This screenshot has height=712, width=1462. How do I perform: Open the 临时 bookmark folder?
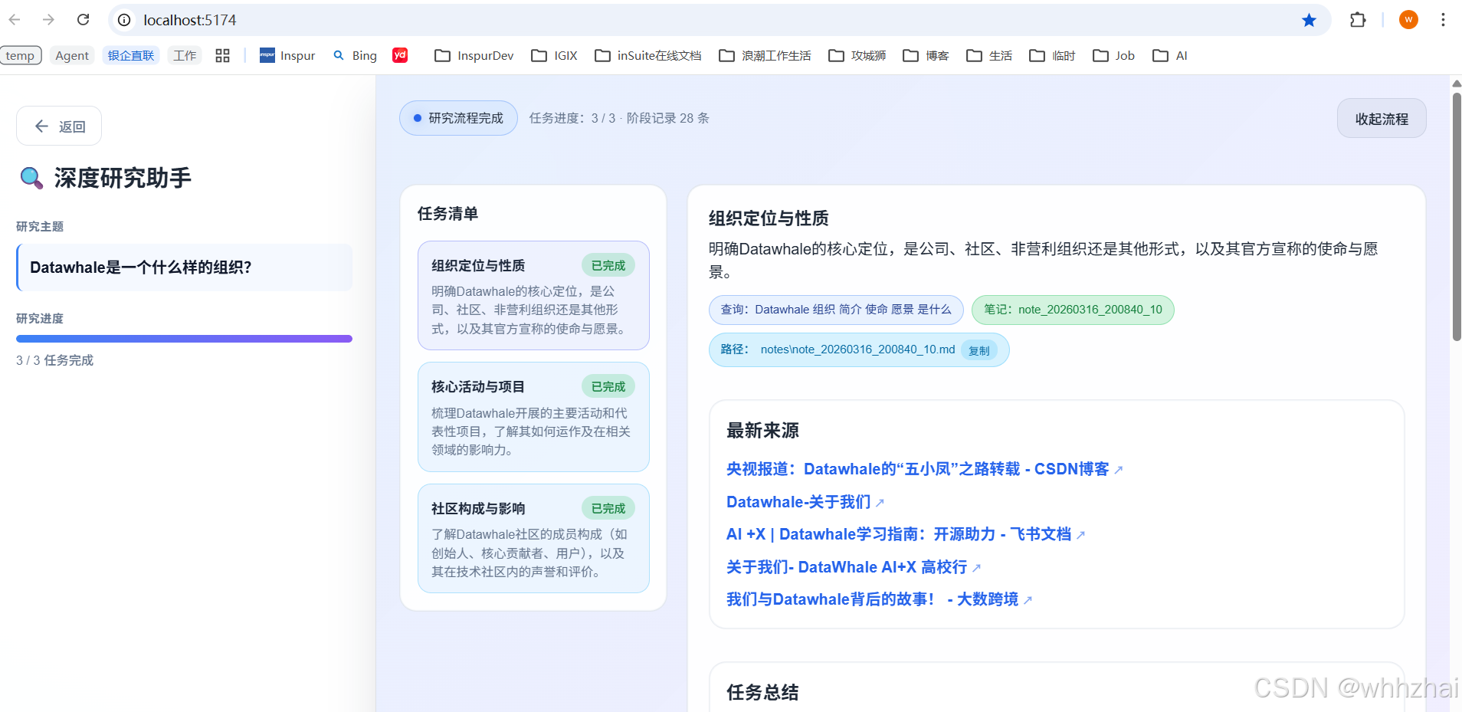point(1052,55)
